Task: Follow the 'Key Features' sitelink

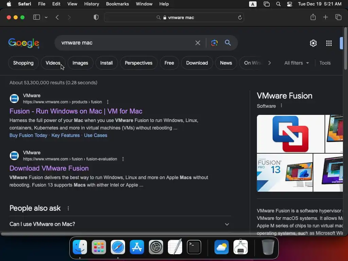Action: point(66,135)
